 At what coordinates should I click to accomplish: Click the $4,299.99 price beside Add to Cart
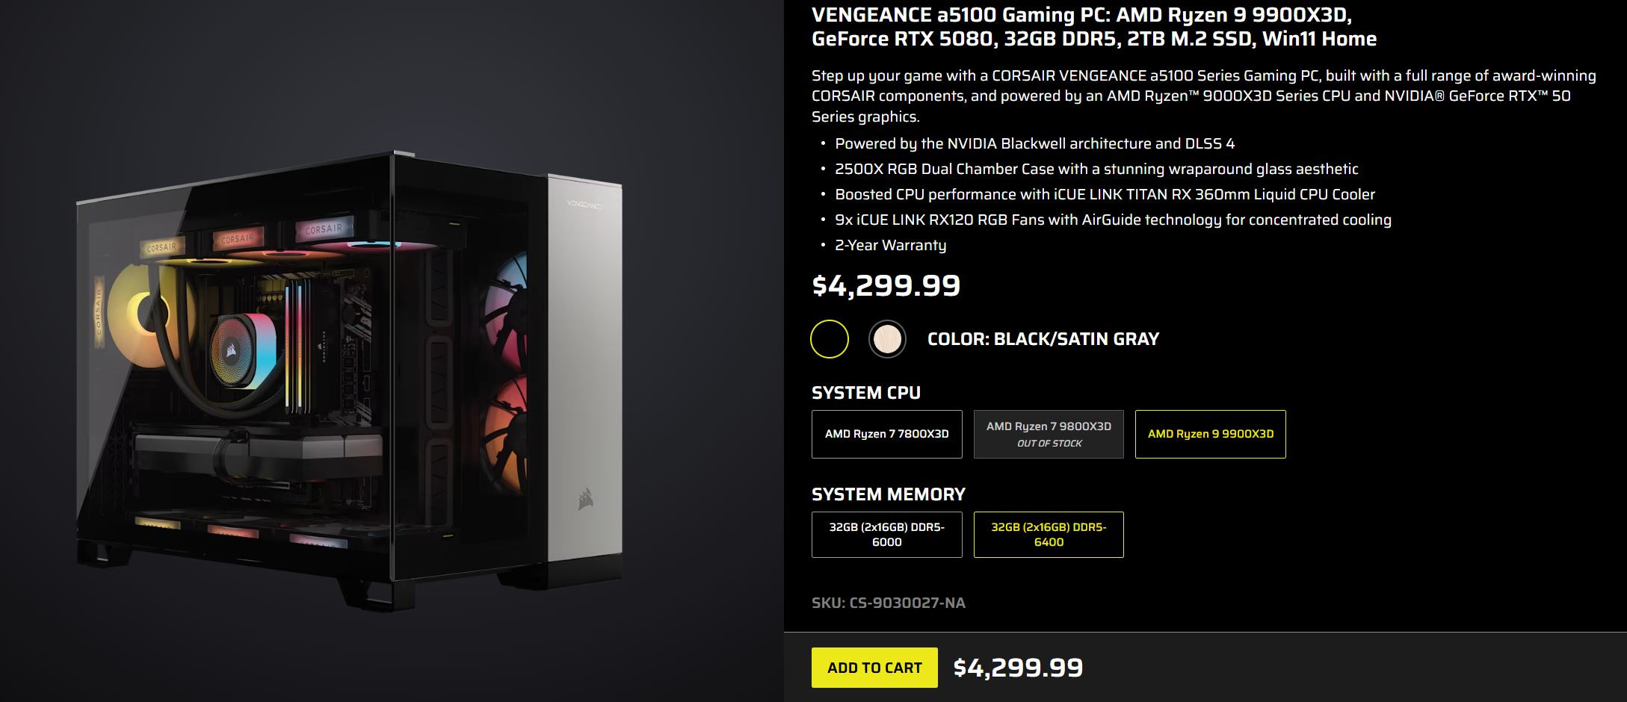pyautogui.click(x=1018, y=667)
